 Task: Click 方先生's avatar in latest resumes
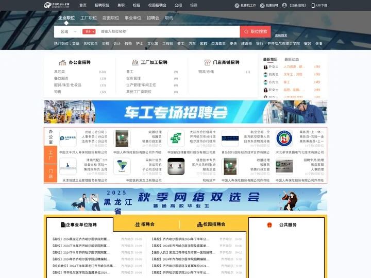[265, 82]
